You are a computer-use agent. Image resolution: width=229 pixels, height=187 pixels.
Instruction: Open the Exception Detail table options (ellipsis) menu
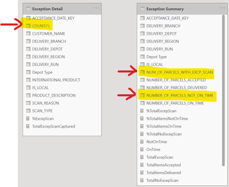click(x=96, y=8)
